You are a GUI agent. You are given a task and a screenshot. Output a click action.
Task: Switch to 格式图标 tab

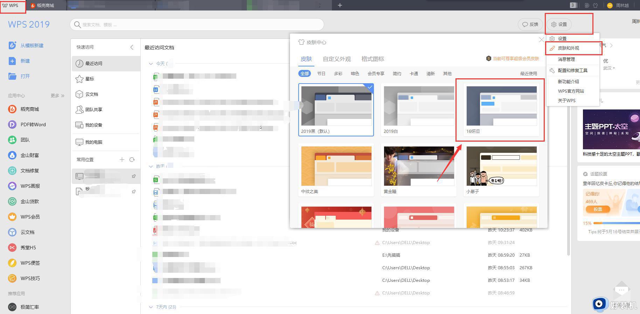373,59
